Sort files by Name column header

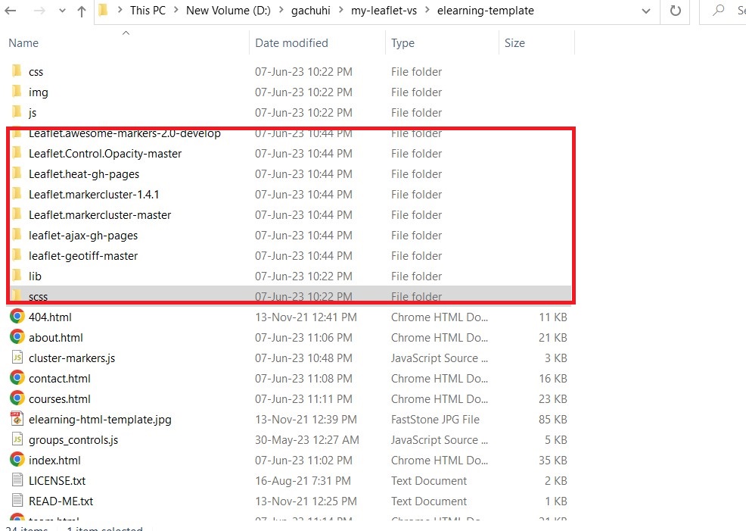23,43
